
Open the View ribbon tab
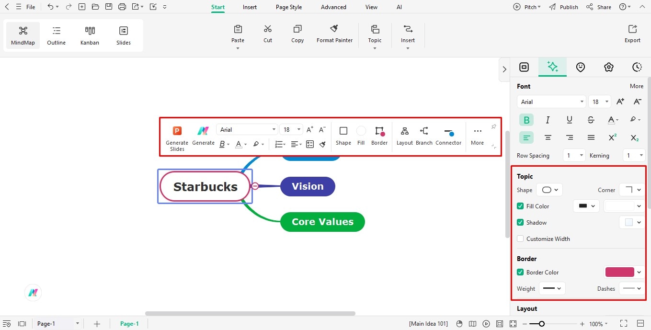(371, 7)
